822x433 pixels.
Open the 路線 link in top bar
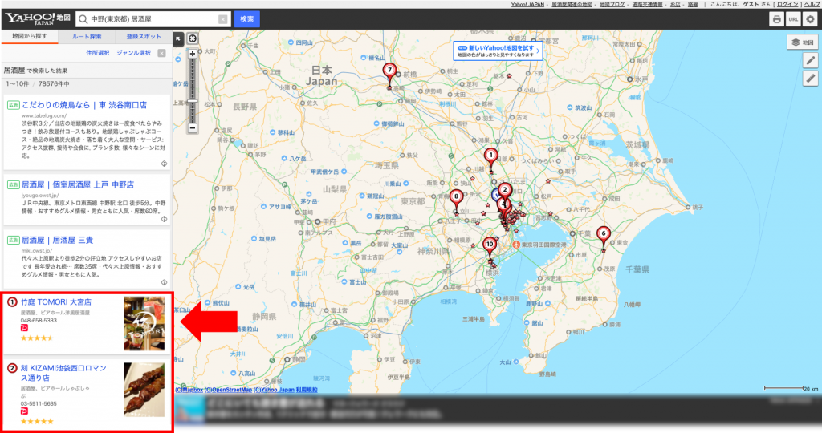click(693, 4)
